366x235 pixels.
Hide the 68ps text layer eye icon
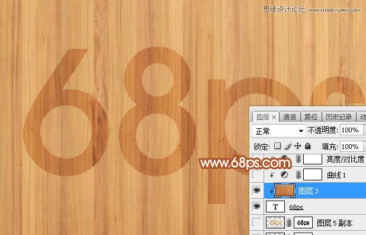coord(257,207)
